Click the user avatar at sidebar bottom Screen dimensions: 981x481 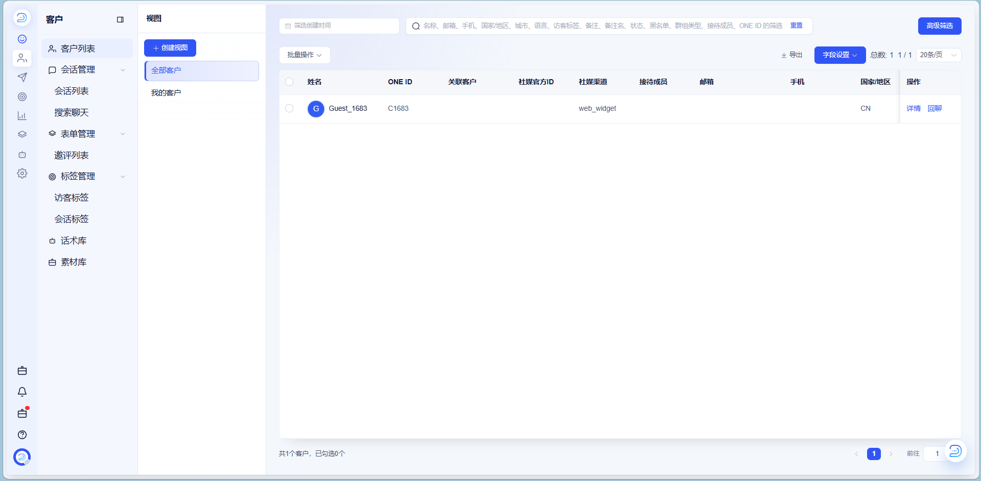(x=22, y=457)
